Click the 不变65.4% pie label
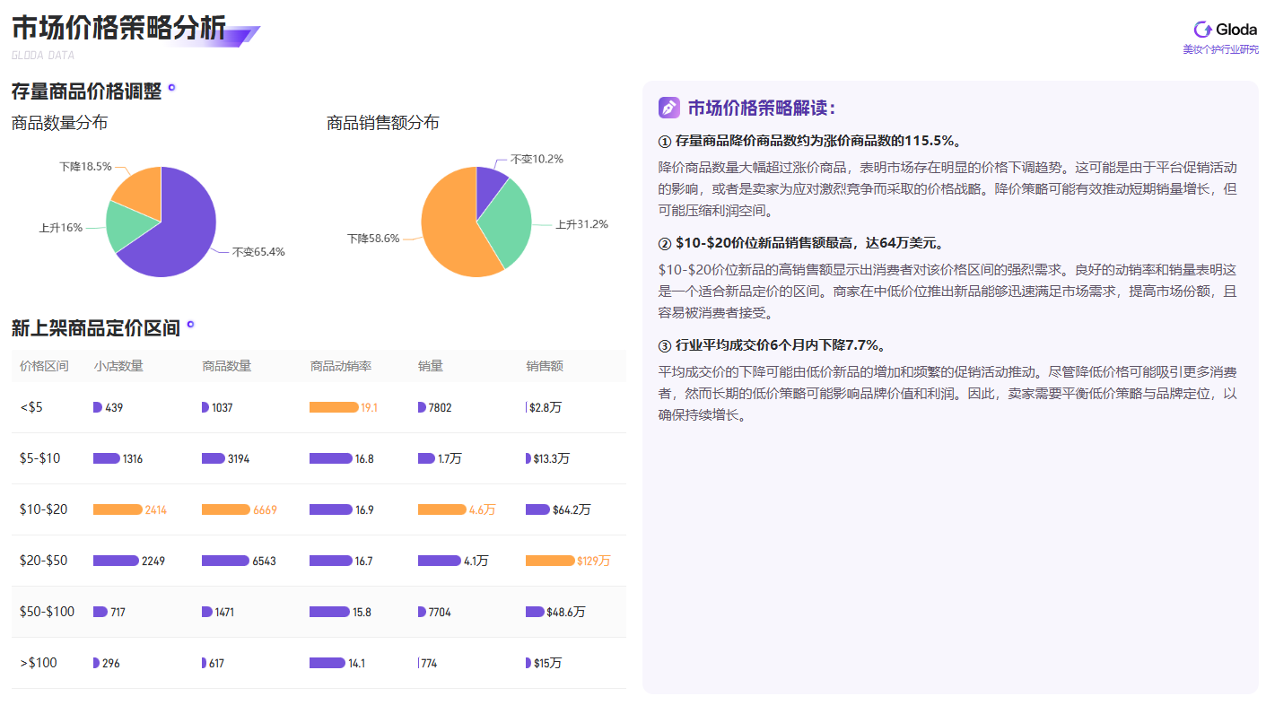The height and width of the screenshot is (705, 1266). 258,252
